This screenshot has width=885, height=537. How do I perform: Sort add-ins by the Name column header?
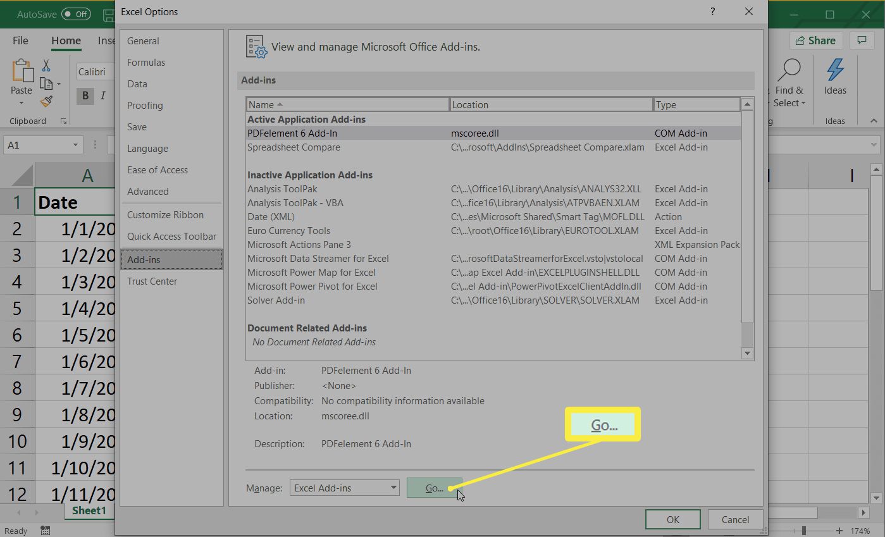click(x=347, y=104)
